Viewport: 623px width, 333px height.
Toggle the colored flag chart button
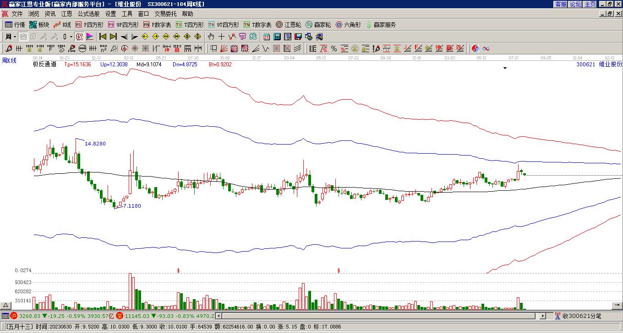click(90, 37)
